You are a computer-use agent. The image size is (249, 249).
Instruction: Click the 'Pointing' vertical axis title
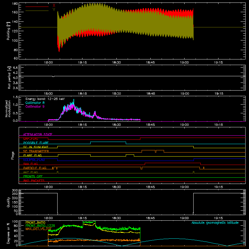click(8, 31)
